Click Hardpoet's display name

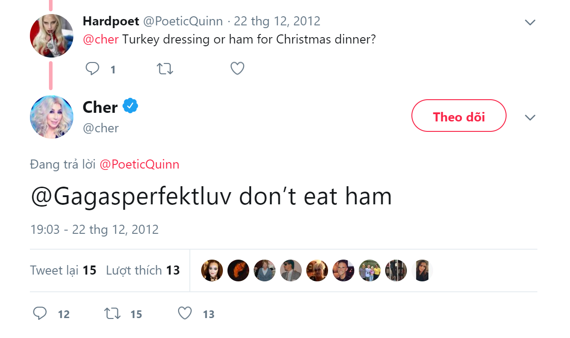[x=111, y=21]
